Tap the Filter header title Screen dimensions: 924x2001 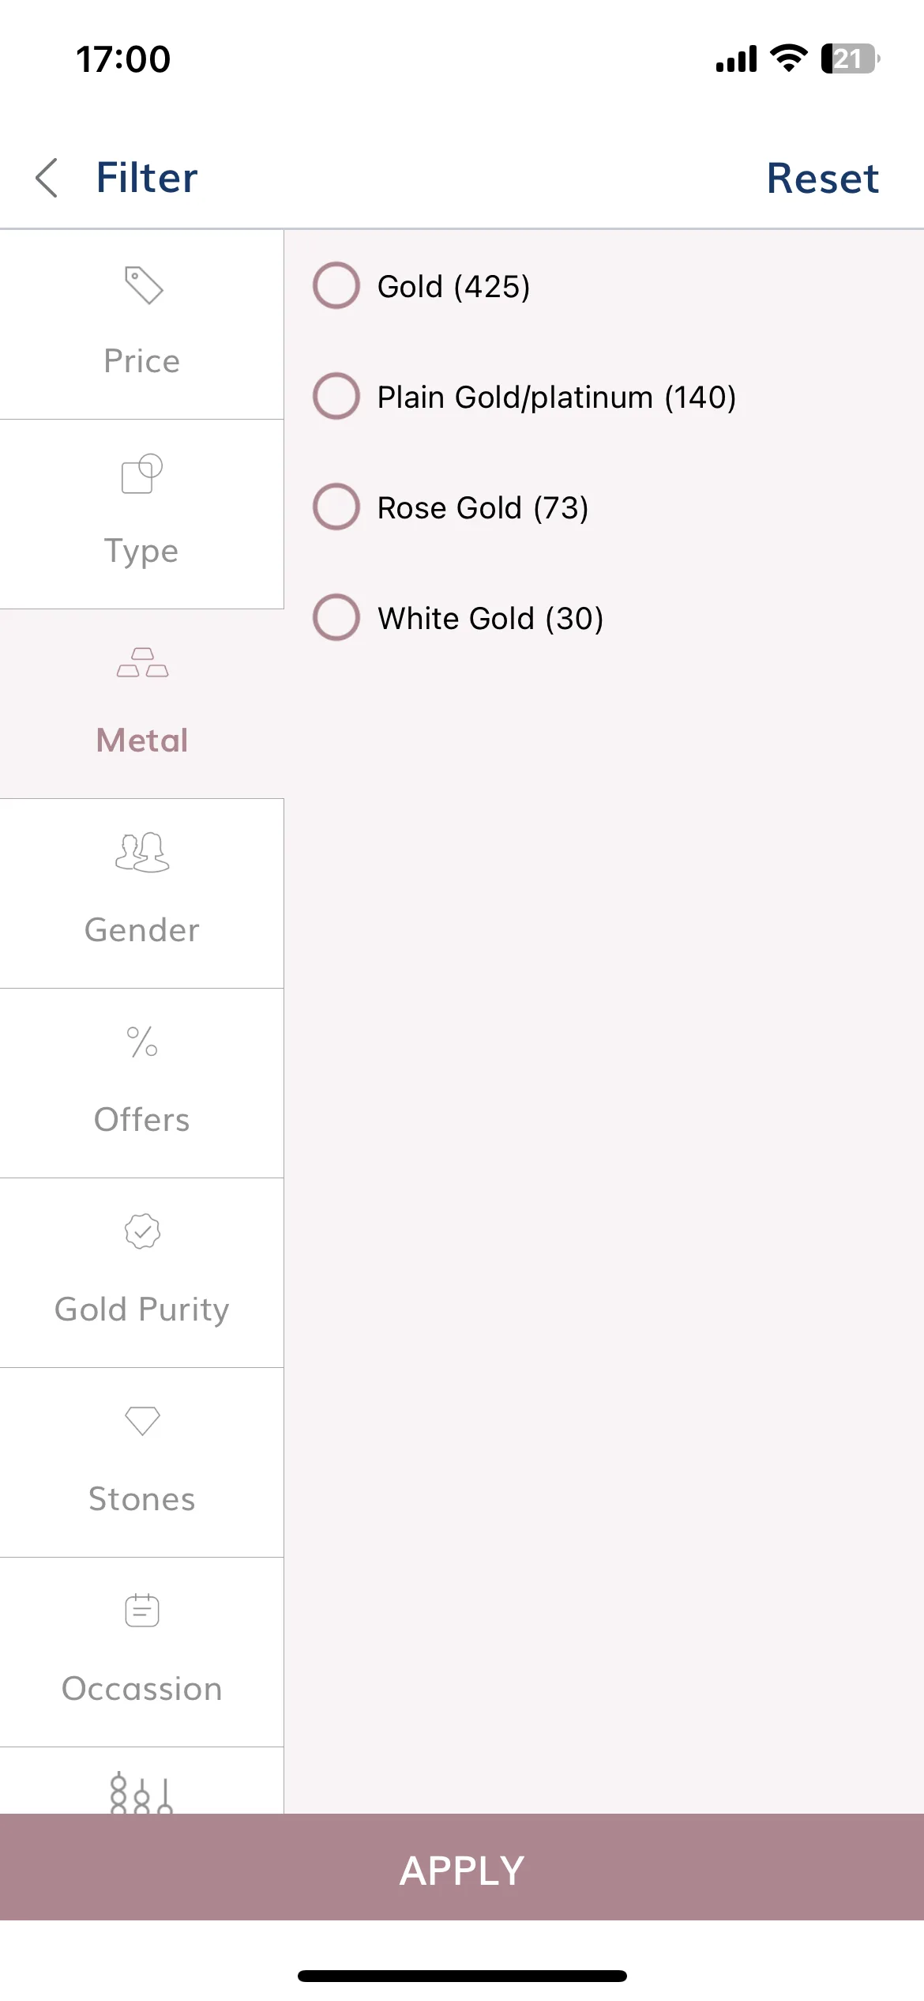[x=147, y=177]
